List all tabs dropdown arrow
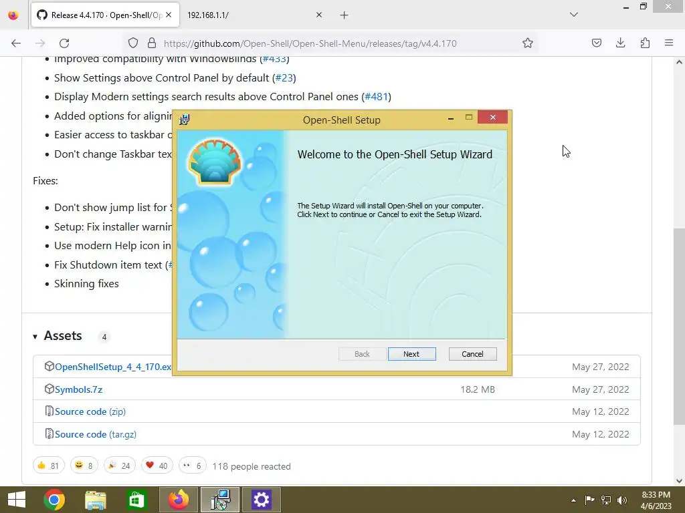The image size is (685, 513). (x=573, y=15)
